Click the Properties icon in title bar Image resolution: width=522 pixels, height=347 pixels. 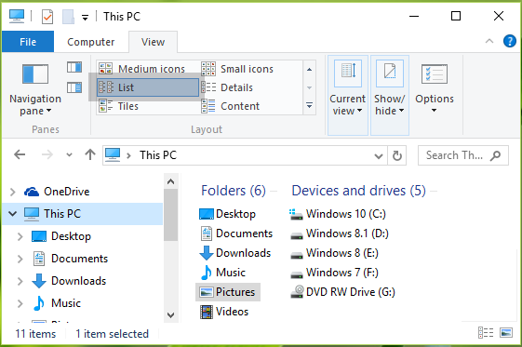click(x=47, y=17)
